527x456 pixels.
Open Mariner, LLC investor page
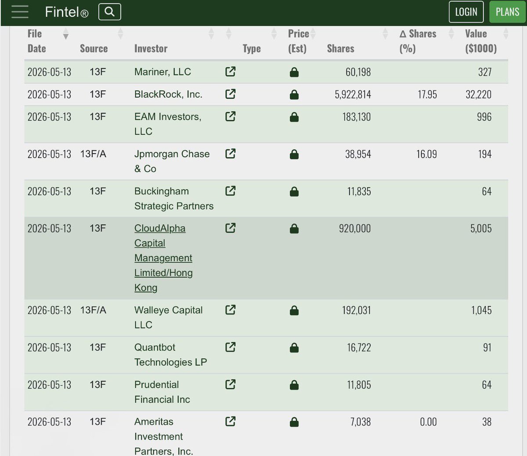point(162,72)
